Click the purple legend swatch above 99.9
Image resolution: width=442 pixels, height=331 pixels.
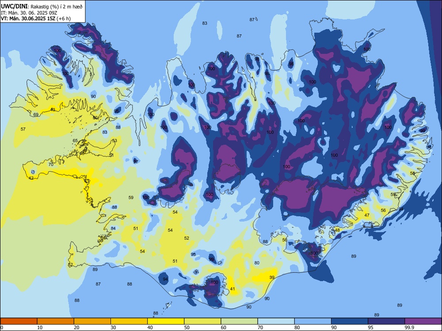click(x=423, y=321)
